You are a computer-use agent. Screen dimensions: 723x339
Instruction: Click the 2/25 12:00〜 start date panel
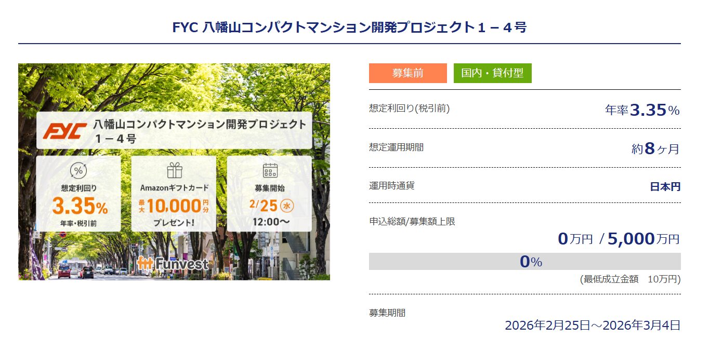coord(269,194)
